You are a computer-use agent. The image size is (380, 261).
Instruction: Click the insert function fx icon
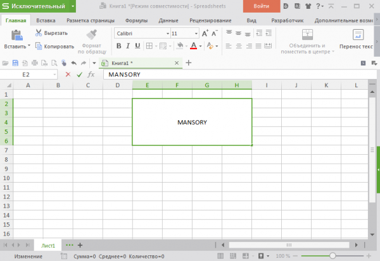[91, 75]
